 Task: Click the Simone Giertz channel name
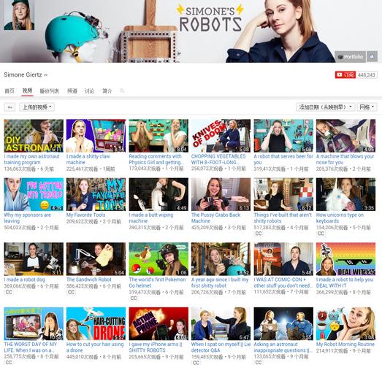(23, 74)
